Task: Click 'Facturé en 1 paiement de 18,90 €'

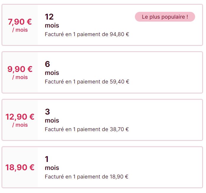Action: (86, 177)
